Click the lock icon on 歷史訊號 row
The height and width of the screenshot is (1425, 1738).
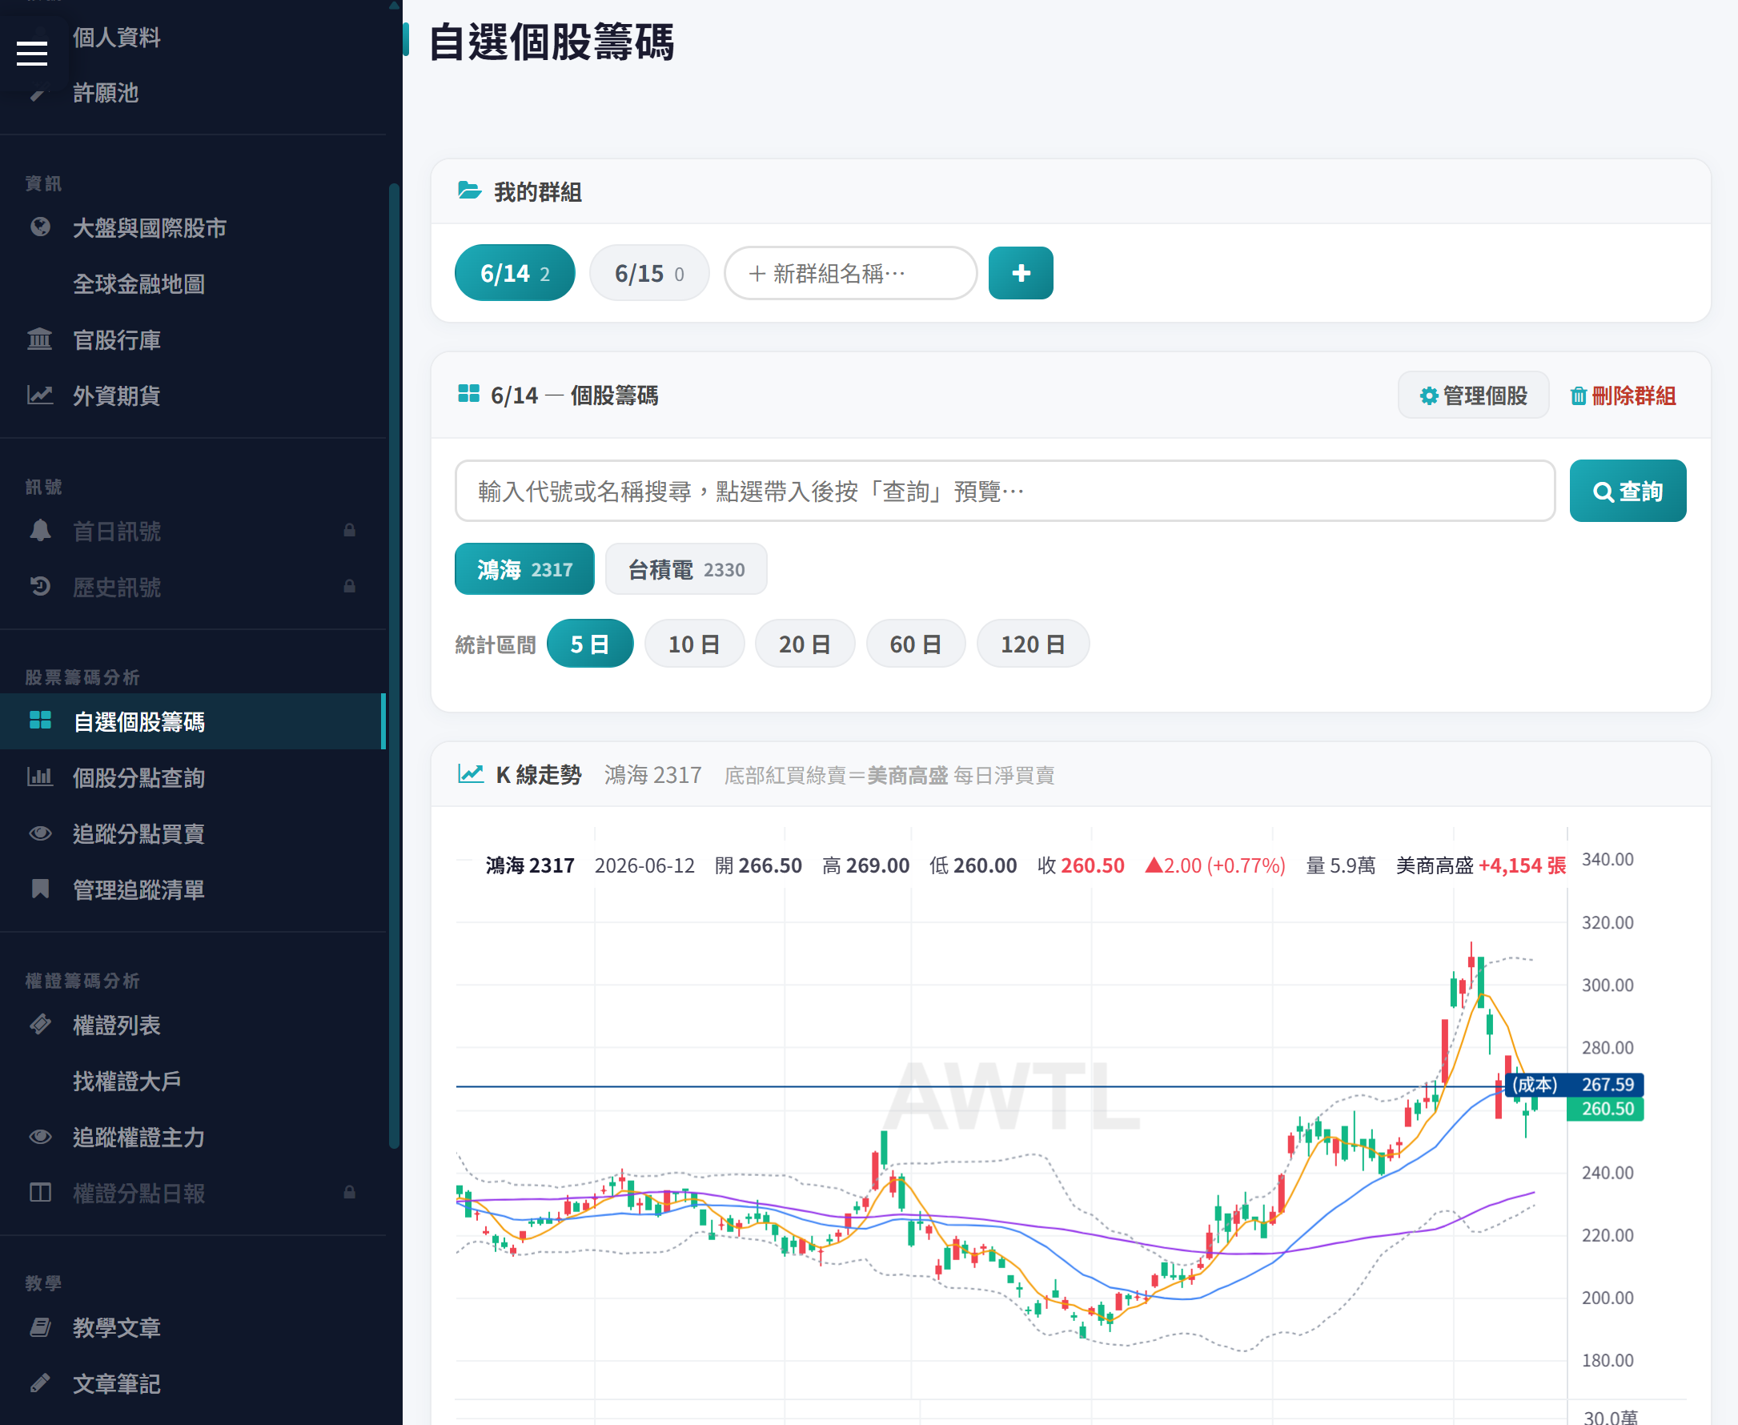(349, 586)
